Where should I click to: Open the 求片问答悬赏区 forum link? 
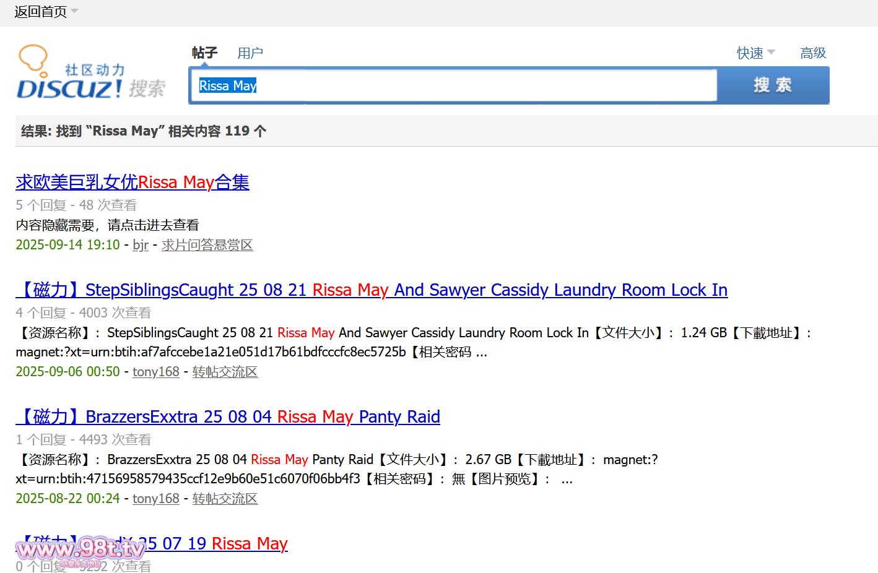tap(207, 245)
